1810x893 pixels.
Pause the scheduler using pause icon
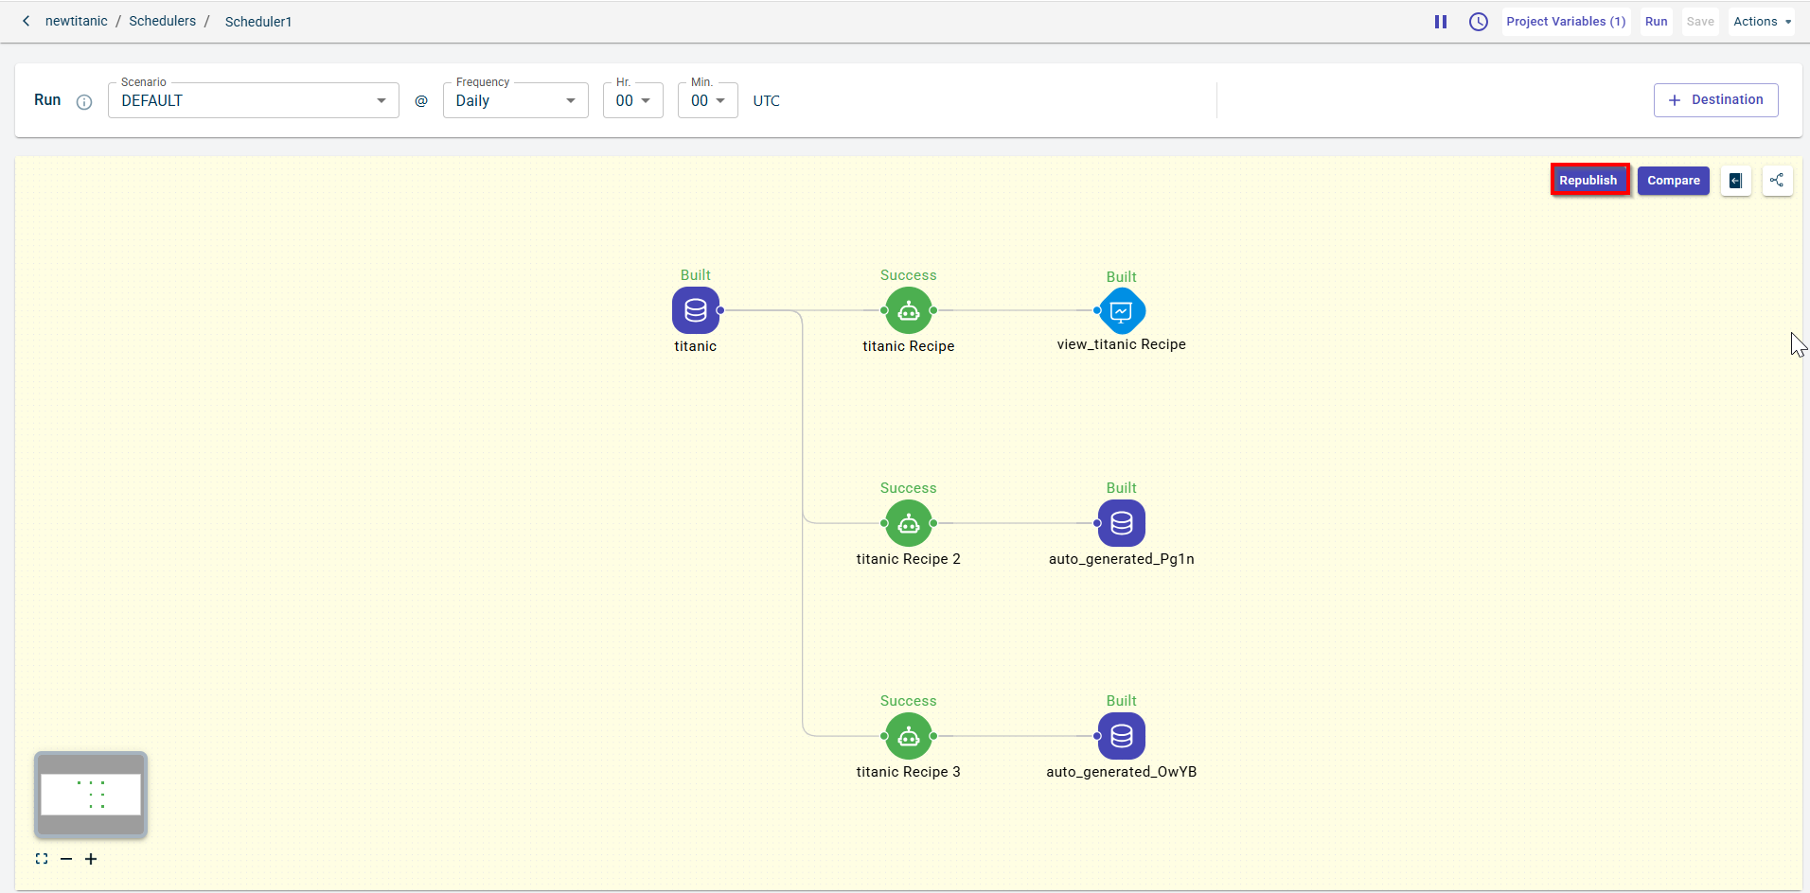pyautogui.click(x=1440, y=22)
